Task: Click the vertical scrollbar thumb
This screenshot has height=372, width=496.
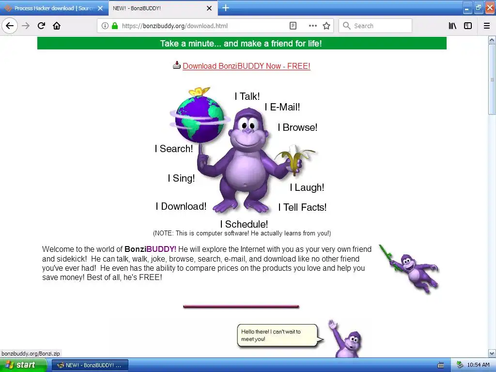Action: coord(492,79)
